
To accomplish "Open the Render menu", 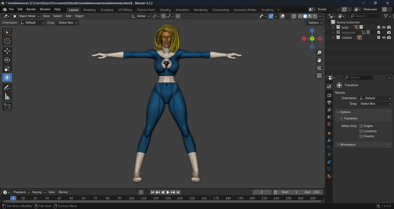I will point(31,9).
